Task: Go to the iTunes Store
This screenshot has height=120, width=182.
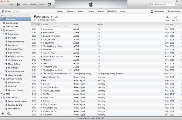Action: click(x=174, y=11)
